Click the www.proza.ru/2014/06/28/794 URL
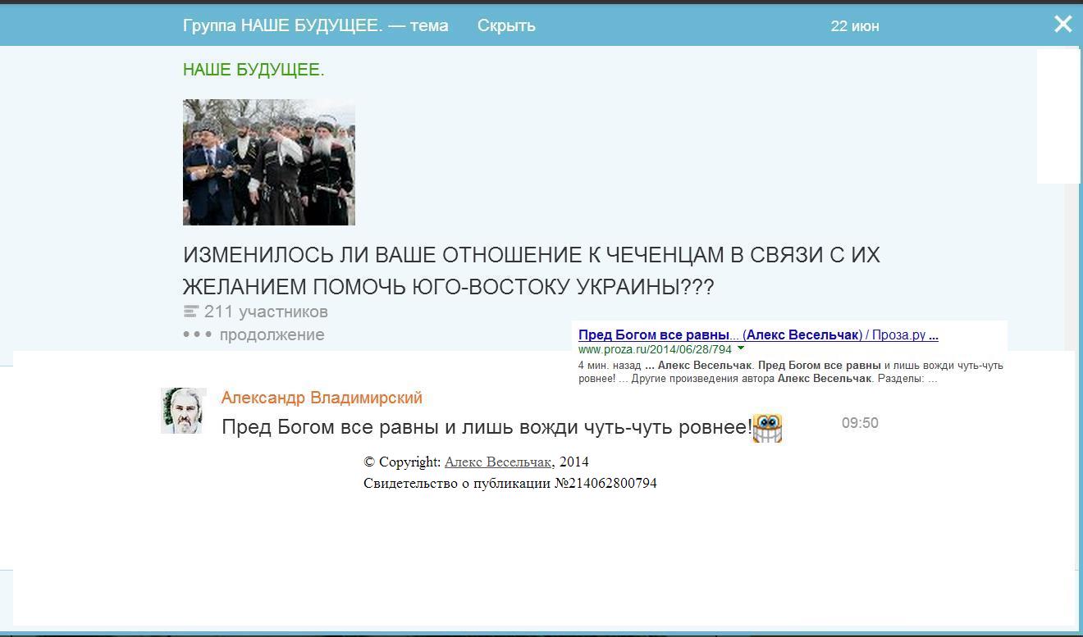1083x637 pixels. click(655, 349)
